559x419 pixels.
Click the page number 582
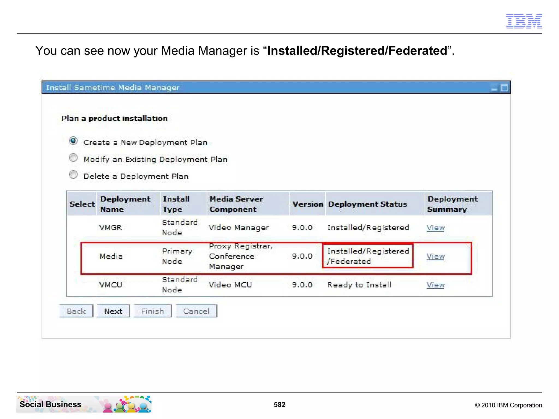(x=279, y=405)
